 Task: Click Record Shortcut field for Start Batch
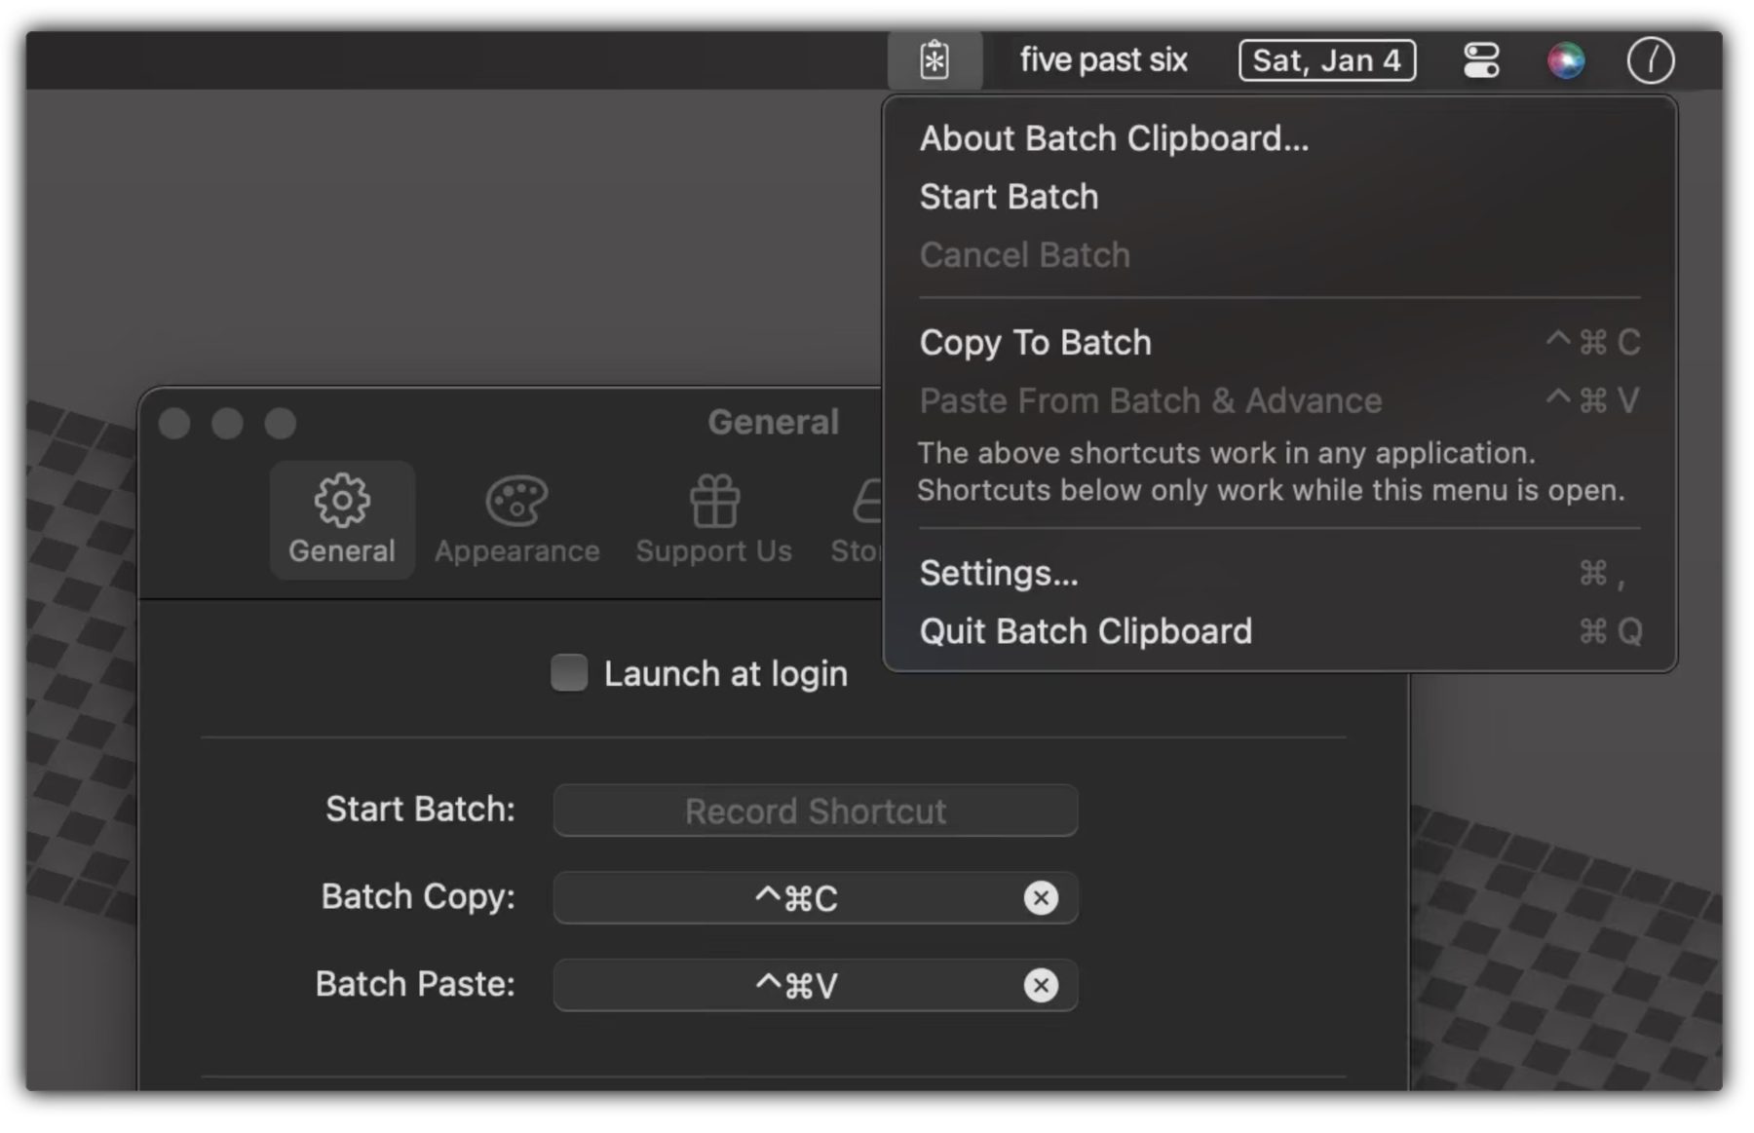click(x=815, y=811)
